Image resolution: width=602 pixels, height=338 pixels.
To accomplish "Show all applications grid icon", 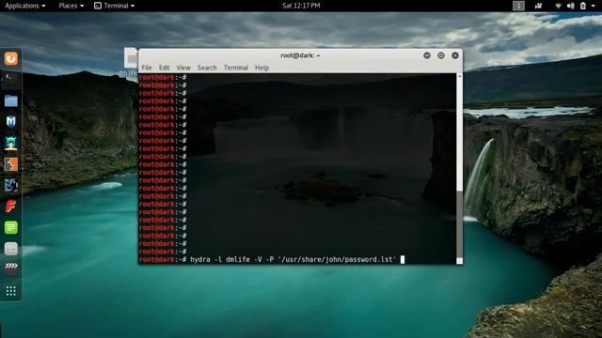I will coord(10,291).
